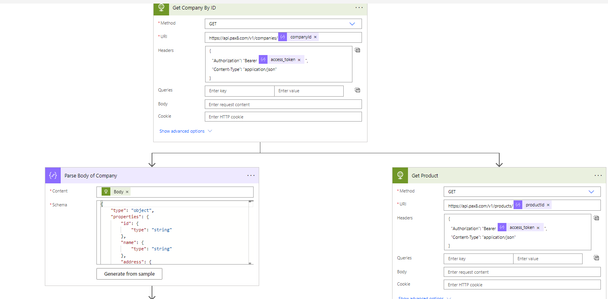Expand Show advanced options in Get Company By ID
Screen dimensions: 608x299
pyautogui.click(x=185, y=131)
